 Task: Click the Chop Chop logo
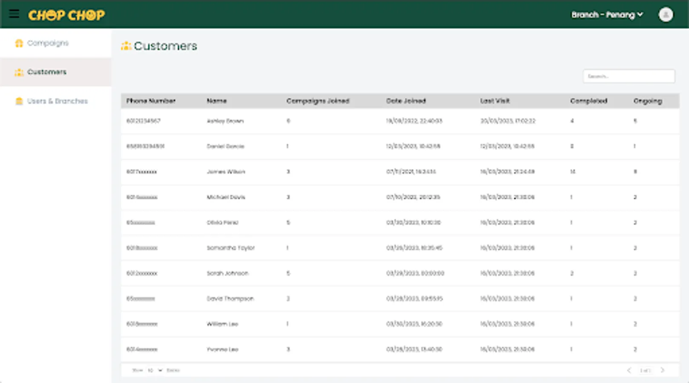66,15
